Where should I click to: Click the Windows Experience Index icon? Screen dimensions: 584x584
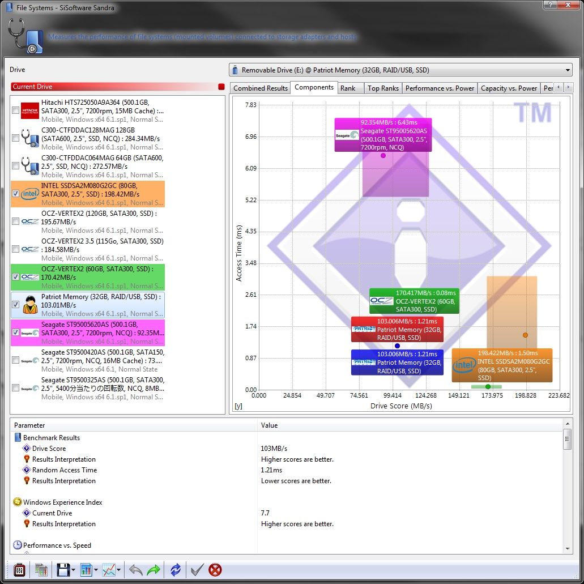point(18,502)
